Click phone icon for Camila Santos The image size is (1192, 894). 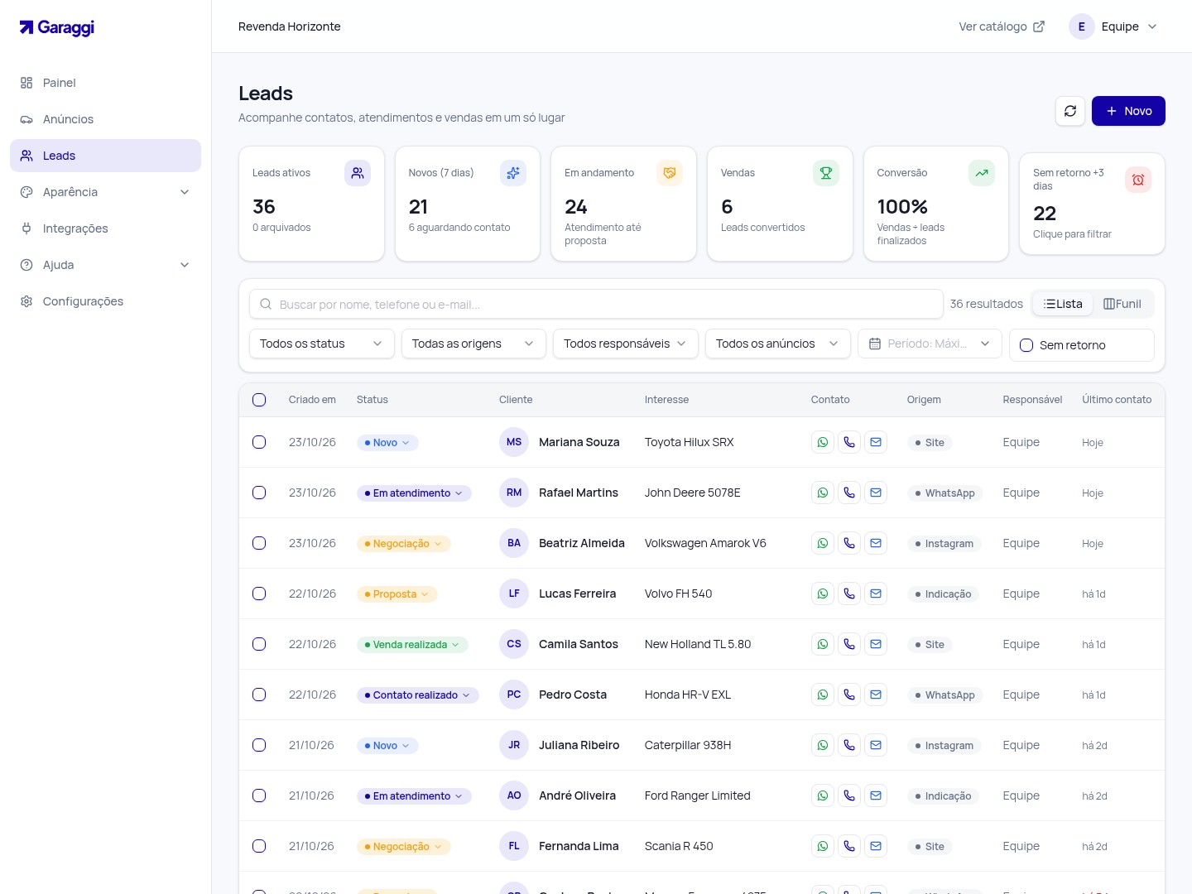click(x=849, y=644)
